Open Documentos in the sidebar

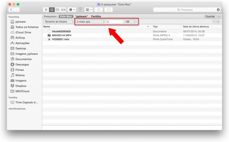tap(23, 59)
